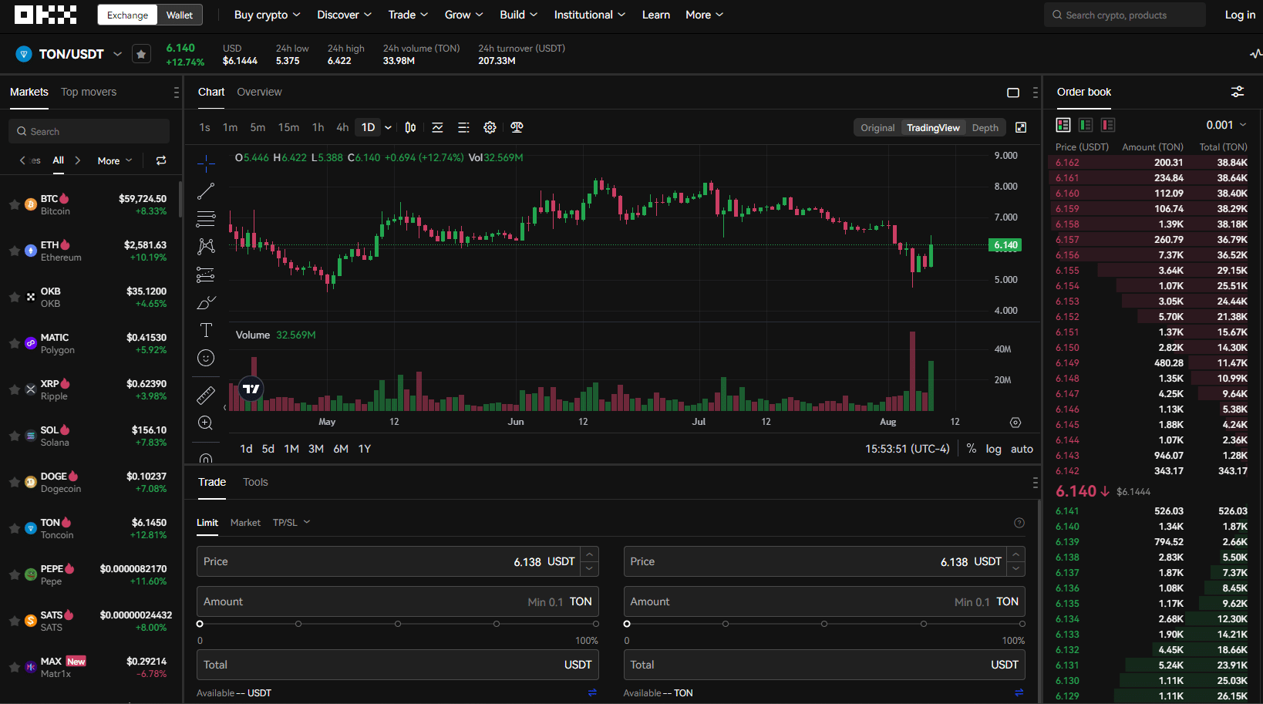Open chart settings via the gear icon
Viewport: 1263px width, 704px height.
point(490,127)
